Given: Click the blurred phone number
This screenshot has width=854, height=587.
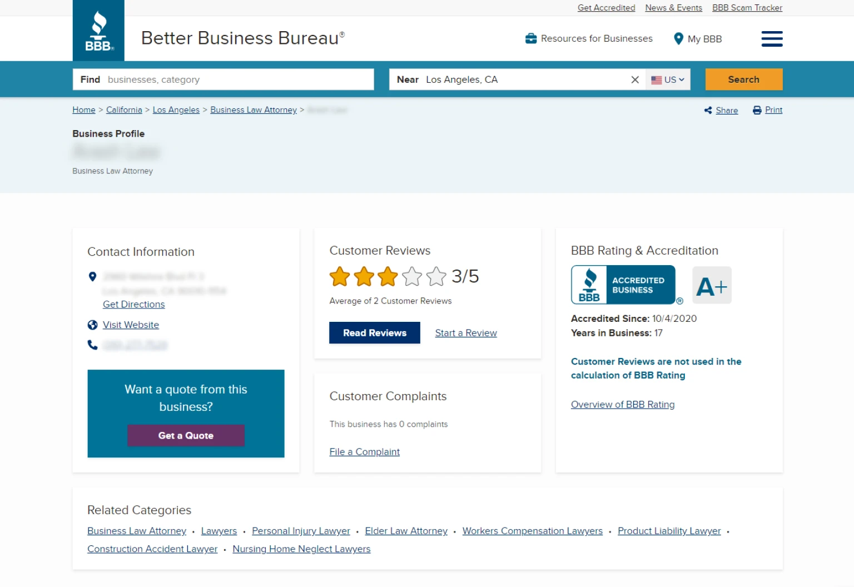Looking at the screenshot, I should click(135, 345).
